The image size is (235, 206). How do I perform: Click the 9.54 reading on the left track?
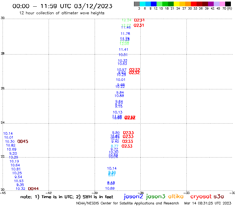click(x=18, y=177)
